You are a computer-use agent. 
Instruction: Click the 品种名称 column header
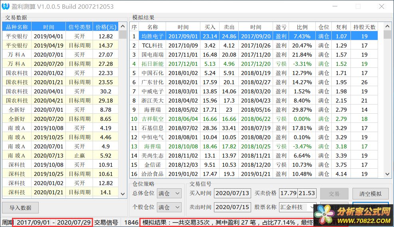pyautogui.click(x=17, y=27)
